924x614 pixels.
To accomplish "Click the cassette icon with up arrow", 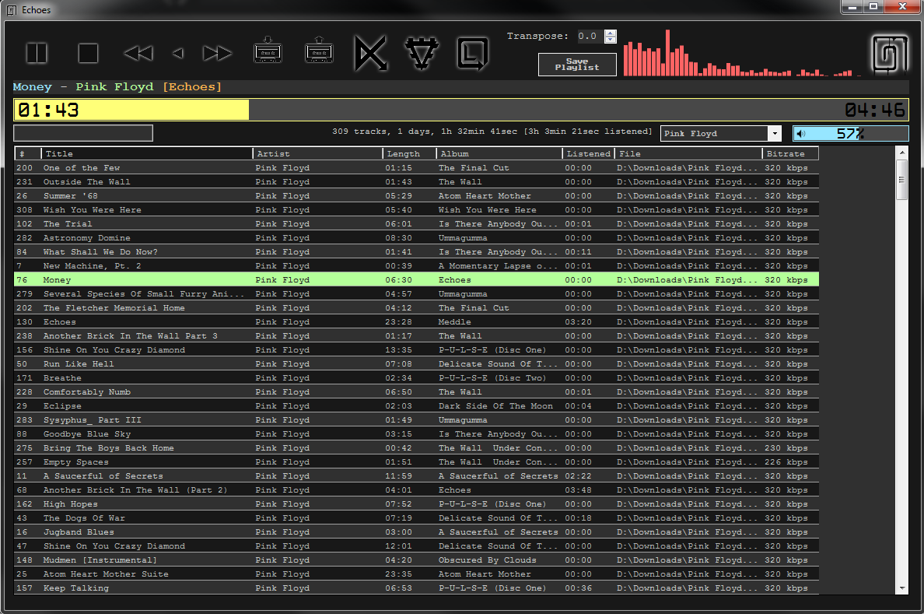I will pyautogui.click(x=319, y=50).
